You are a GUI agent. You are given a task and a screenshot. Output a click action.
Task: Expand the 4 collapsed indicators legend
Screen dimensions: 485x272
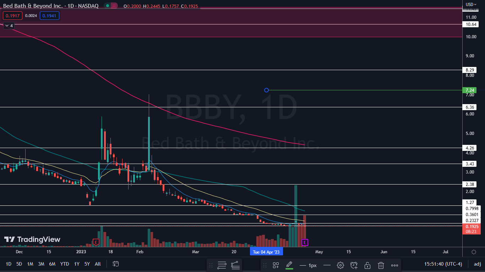(x=9, y=26)
